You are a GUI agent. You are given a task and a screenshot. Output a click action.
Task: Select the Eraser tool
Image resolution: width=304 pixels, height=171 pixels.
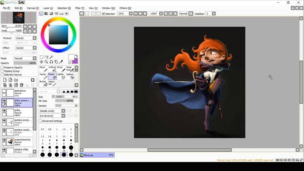tap(52, 76)
